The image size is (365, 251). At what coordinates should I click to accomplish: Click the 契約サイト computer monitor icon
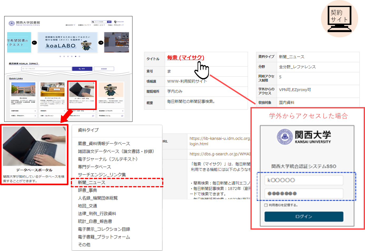(339, 19)
